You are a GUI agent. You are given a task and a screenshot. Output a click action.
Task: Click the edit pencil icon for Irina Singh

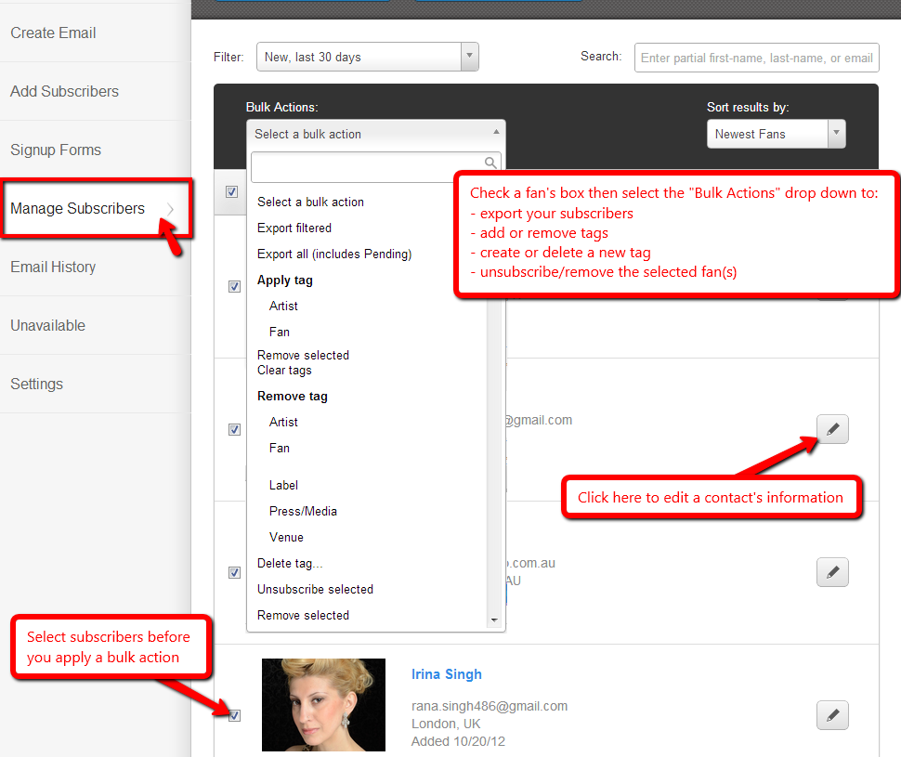832,715
